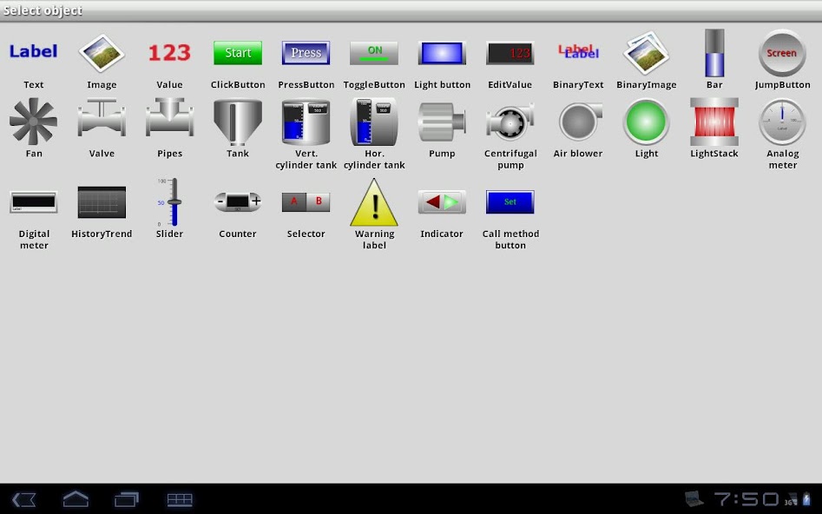Select the EditValue input object

point(510,53)
